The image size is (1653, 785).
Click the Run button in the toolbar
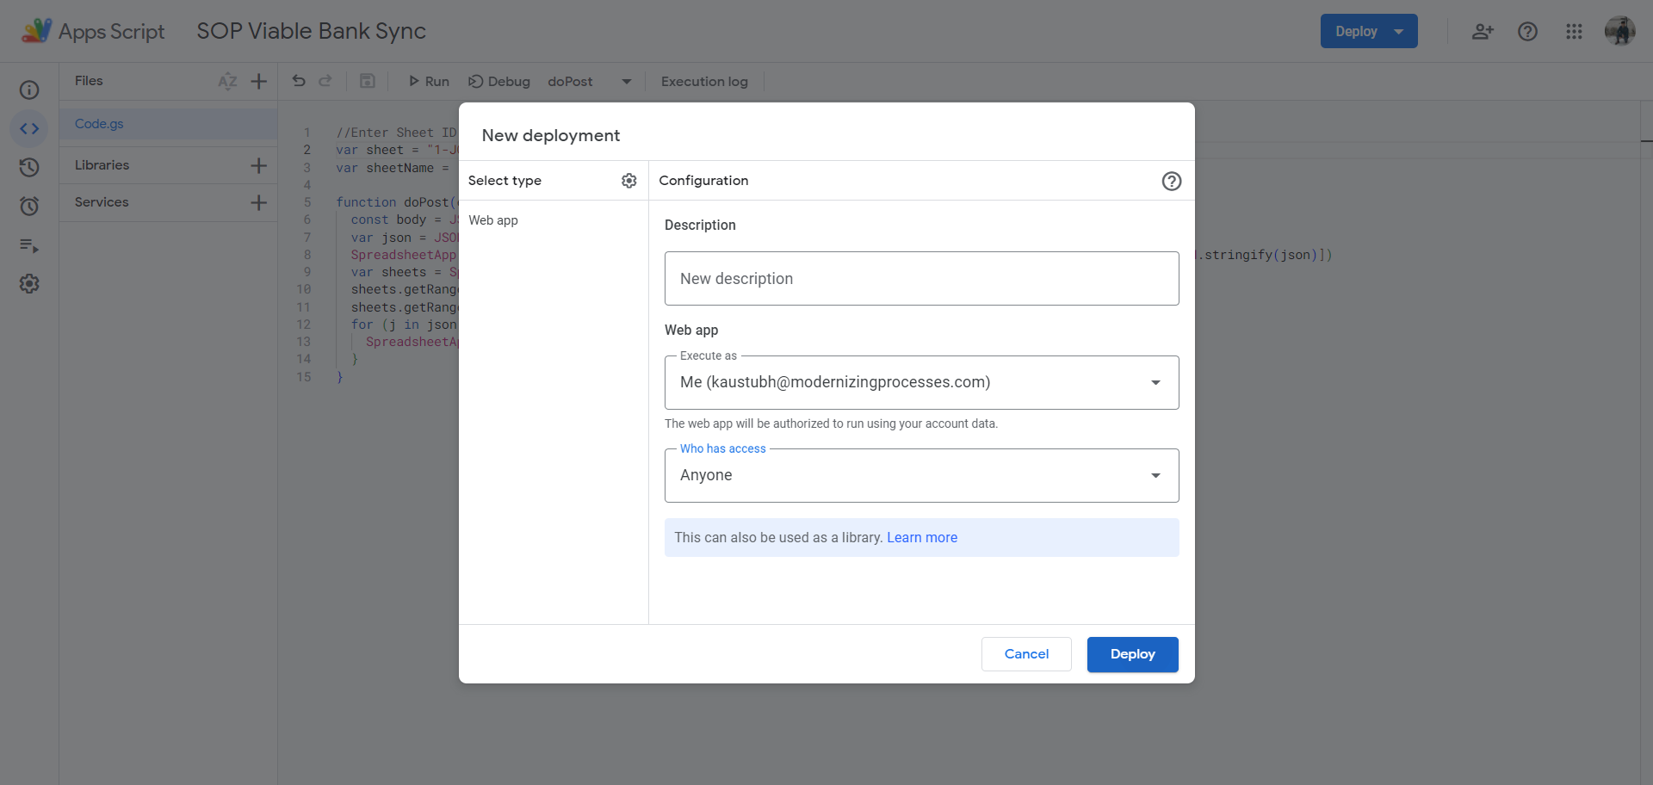(429, 81)
